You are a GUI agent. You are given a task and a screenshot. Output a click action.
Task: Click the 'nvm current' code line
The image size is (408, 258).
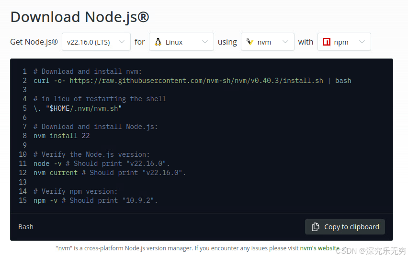[110, 173]
